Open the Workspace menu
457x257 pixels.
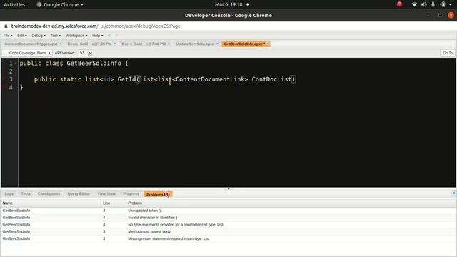tap(76, 36)
